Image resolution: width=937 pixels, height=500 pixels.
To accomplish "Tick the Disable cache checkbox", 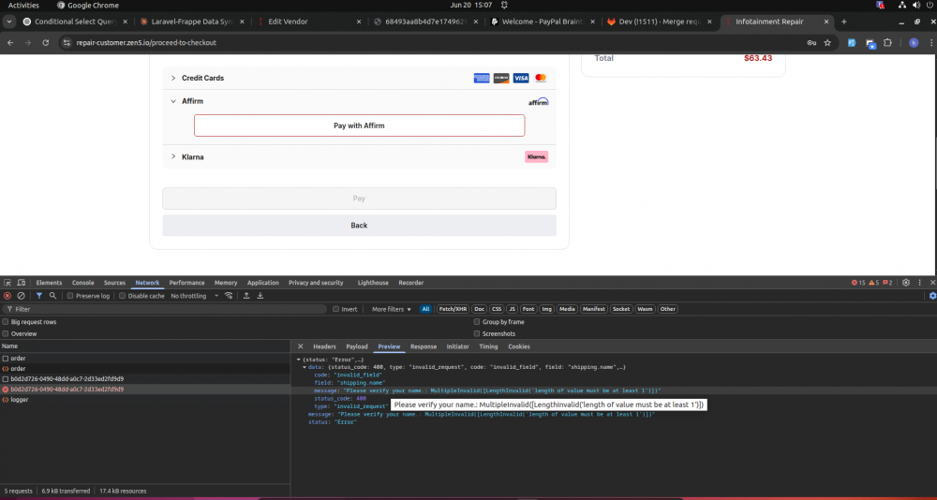I will tap(123, 296).
